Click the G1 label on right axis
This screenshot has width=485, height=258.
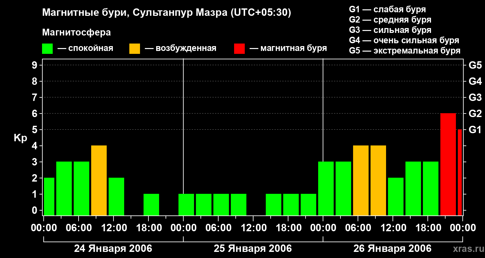pos(475,130)
